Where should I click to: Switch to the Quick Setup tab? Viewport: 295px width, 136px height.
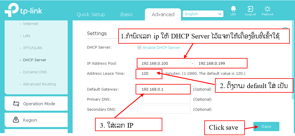[91, 14]
